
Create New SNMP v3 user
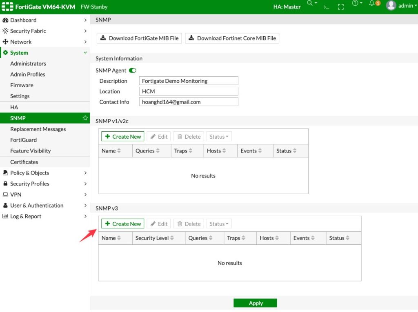pos(122,224)
